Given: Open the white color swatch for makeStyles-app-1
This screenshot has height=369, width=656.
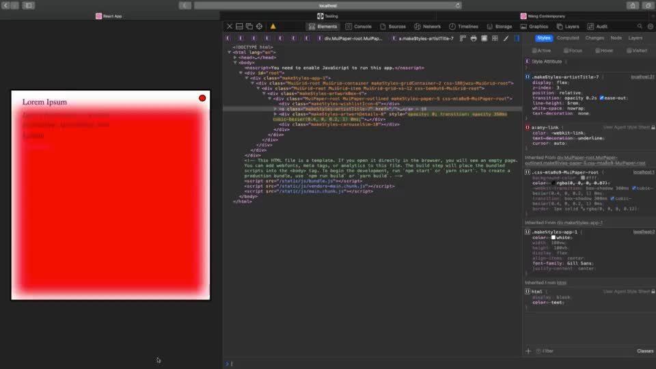Looking at the screenshot, I should click(x=553, y=237).
